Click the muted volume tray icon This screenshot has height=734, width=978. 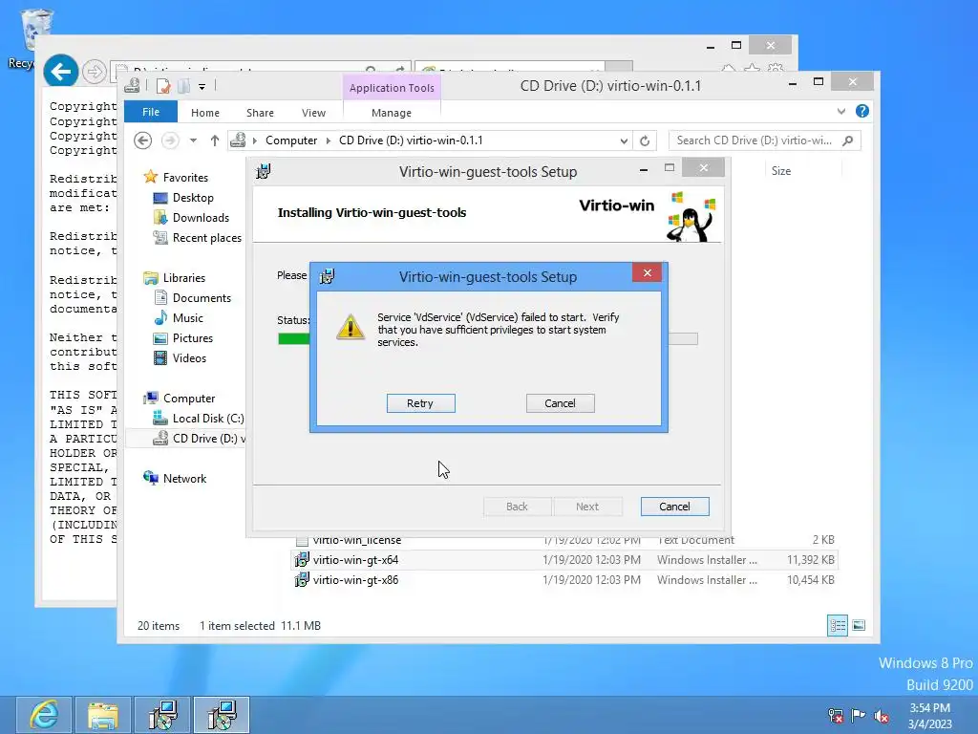coord(882,715)
